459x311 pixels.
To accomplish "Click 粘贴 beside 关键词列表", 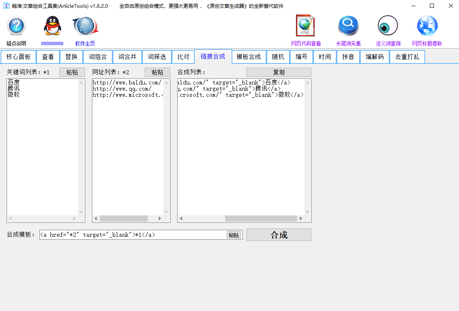I will click(x=72, y=72).
